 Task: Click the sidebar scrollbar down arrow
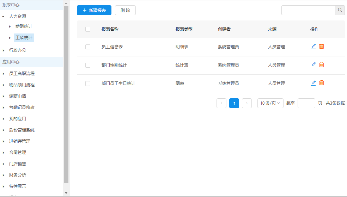click(x=66, y=193)
